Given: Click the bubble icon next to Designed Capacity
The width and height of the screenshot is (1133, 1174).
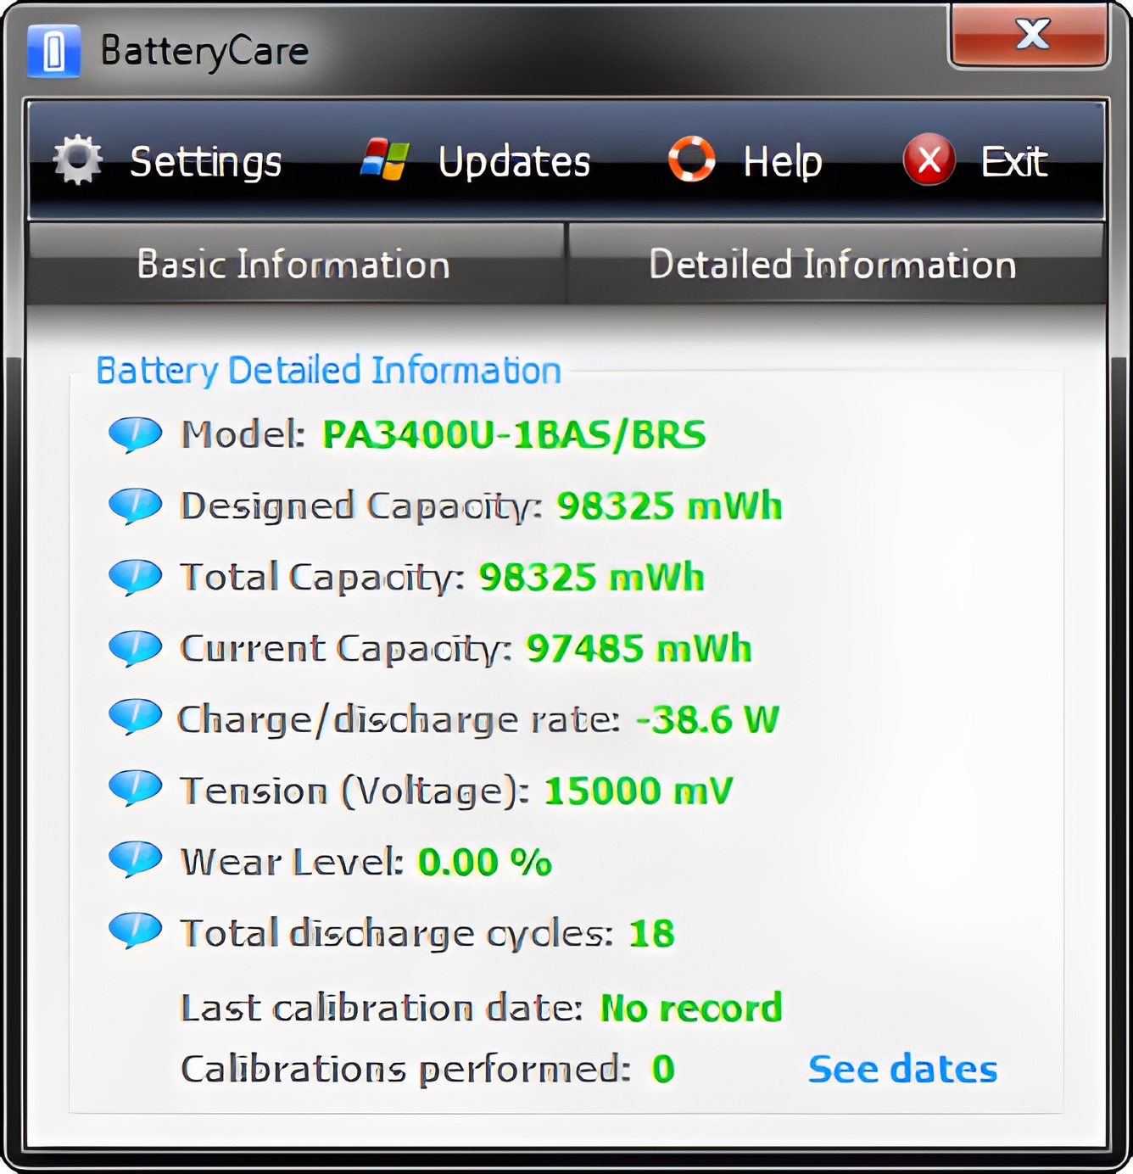Looking at the screenshot, I should point(135,506).
